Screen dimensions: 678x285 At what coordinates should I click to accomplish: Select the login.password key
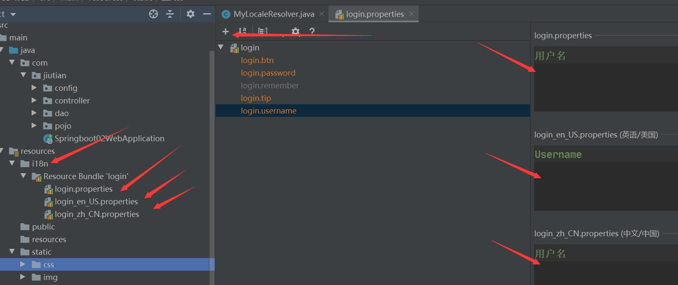pos(268,73)
